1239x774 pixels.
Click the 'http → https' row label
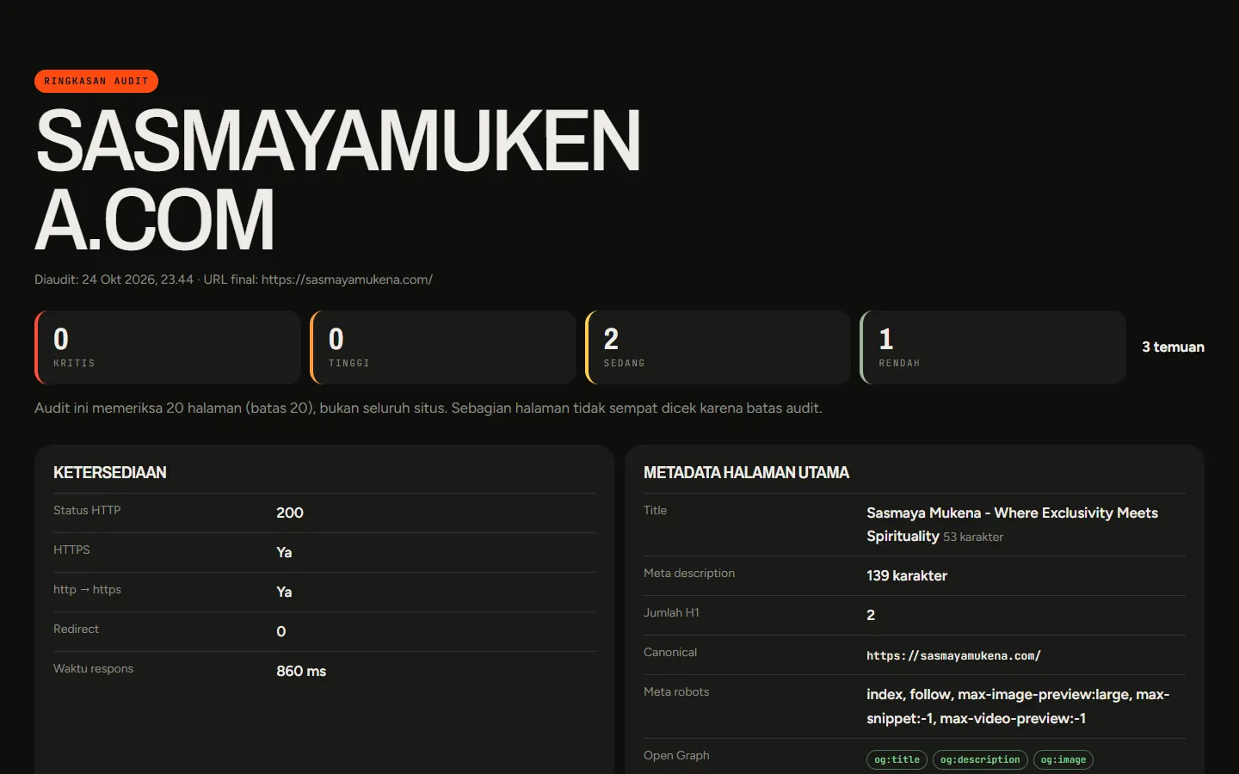coord(87,589)
